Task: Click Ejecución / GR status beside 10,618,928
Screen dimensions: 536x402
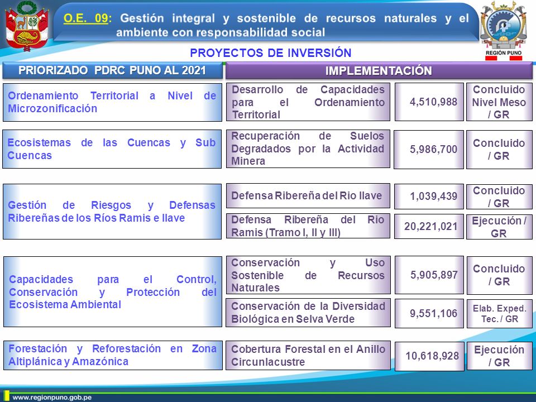Action: coord(499,356)
